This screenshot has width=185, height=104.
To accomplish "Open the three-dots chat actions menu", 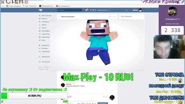I will click(114, 16).
